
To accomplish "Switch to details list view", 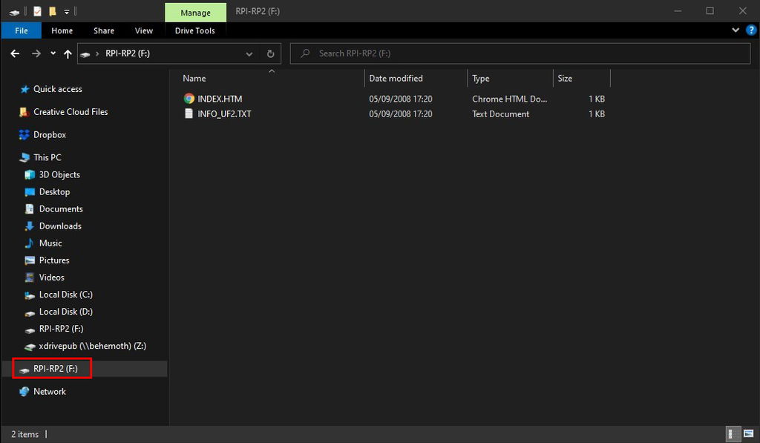I will pos(732,434).
